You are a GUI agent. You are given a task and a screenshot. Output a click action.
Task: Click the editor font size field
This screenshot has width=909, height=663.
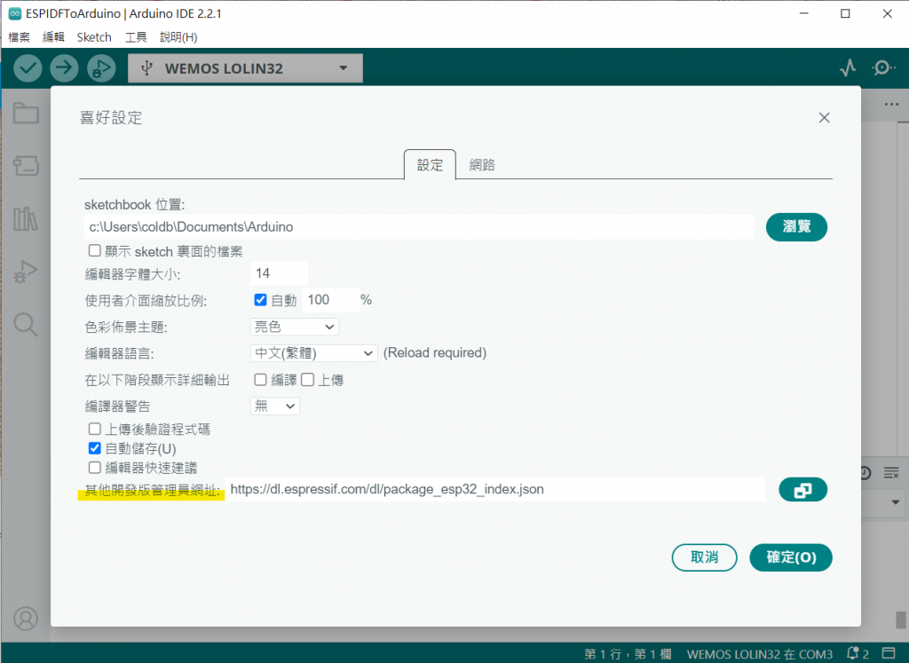(279, 273)
